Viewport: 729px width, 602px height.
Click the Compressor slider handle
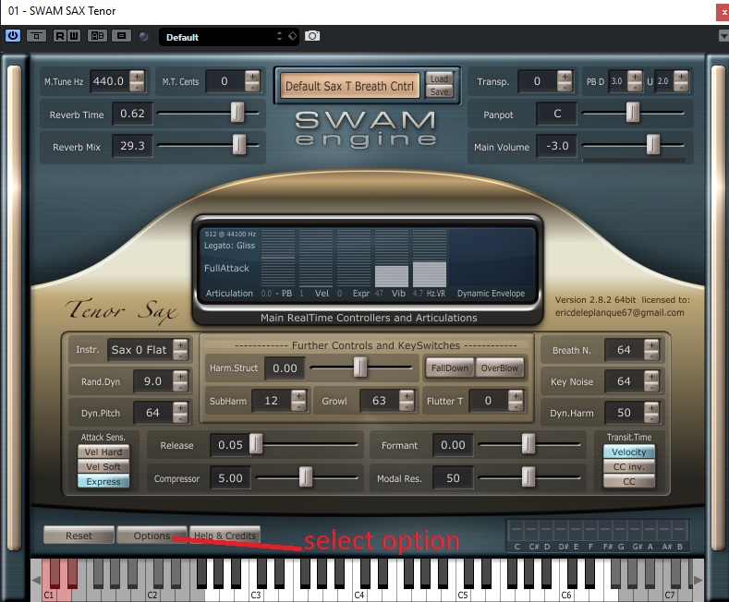306,476
